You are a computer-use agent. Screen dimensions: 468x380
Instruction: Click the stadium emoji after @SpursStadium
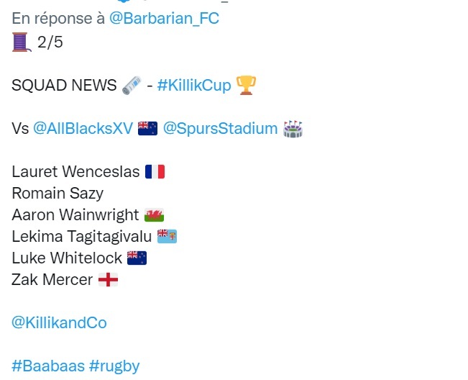(293, 129)
